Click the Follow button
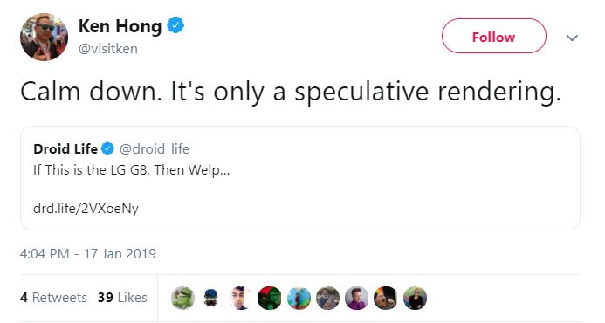Screen dimensions: 605x323 493,36
